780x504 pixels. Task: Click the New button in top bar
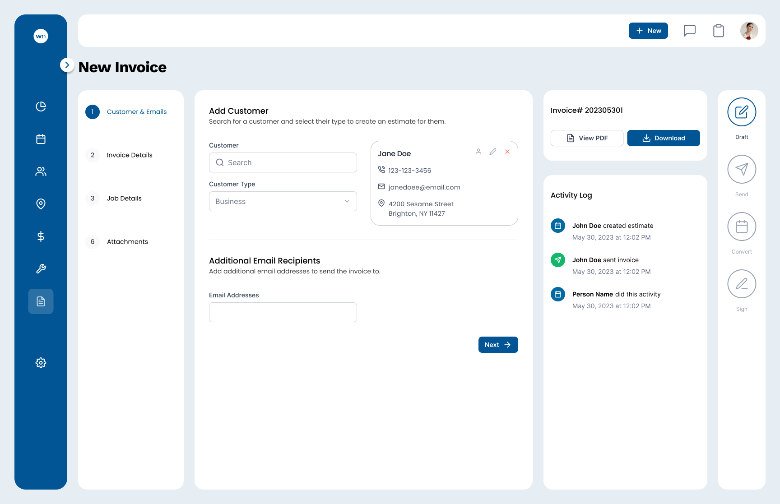[648, 31]
